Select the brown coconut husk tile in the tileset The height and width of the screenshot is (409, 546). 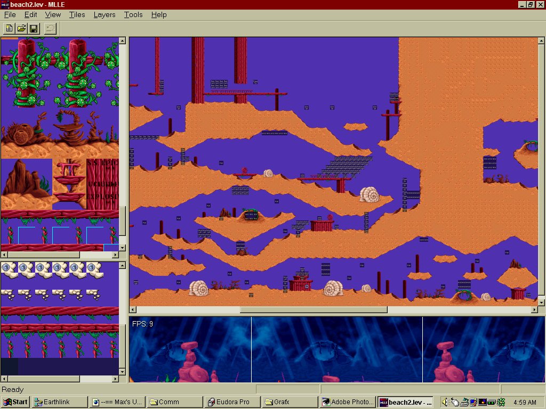coord(20,134)
